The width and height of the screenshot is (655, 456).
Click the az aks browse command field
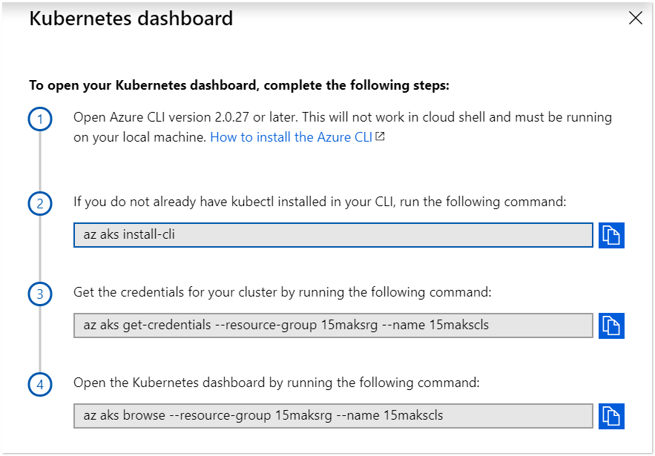click(333, 416)
